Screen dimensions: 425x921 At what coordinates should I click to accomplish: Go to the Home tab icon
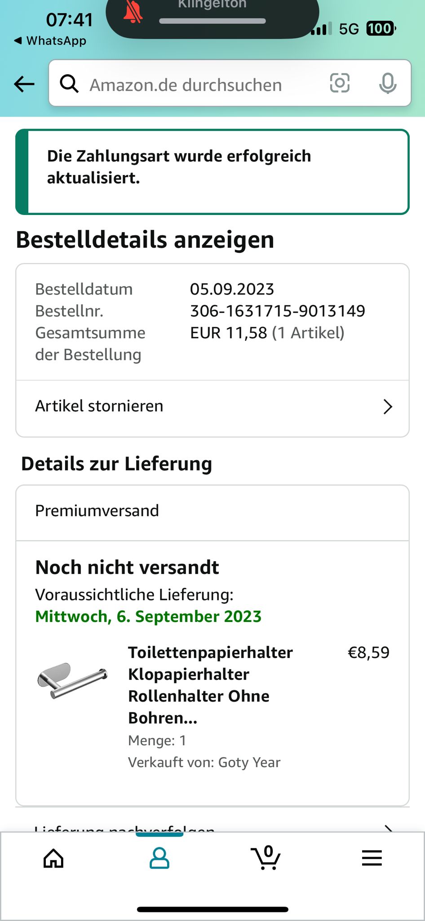point(53,858)
